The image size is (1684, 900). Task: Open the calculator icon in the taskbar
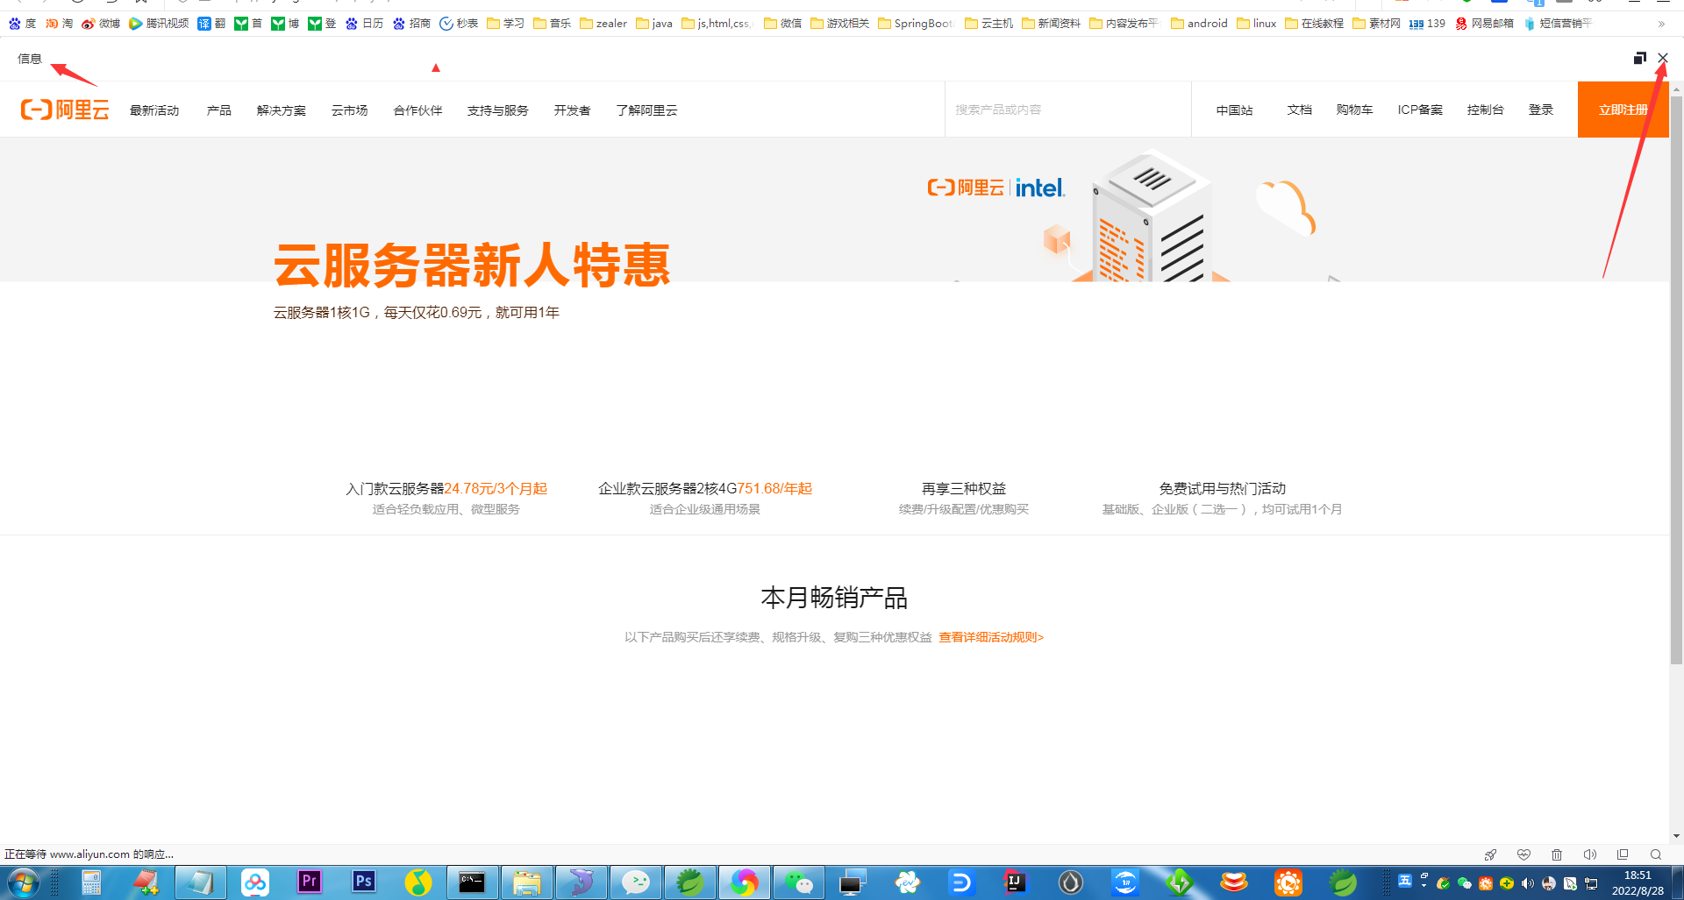click(92, 882)
